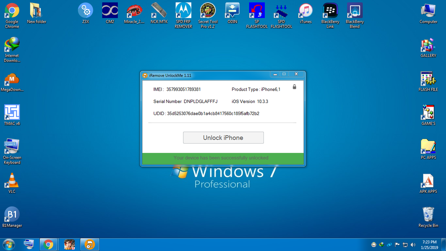The width and height of the screenshot is (446, 251).
Task: Select the Computer desktop icon
Action: (428, 13)
